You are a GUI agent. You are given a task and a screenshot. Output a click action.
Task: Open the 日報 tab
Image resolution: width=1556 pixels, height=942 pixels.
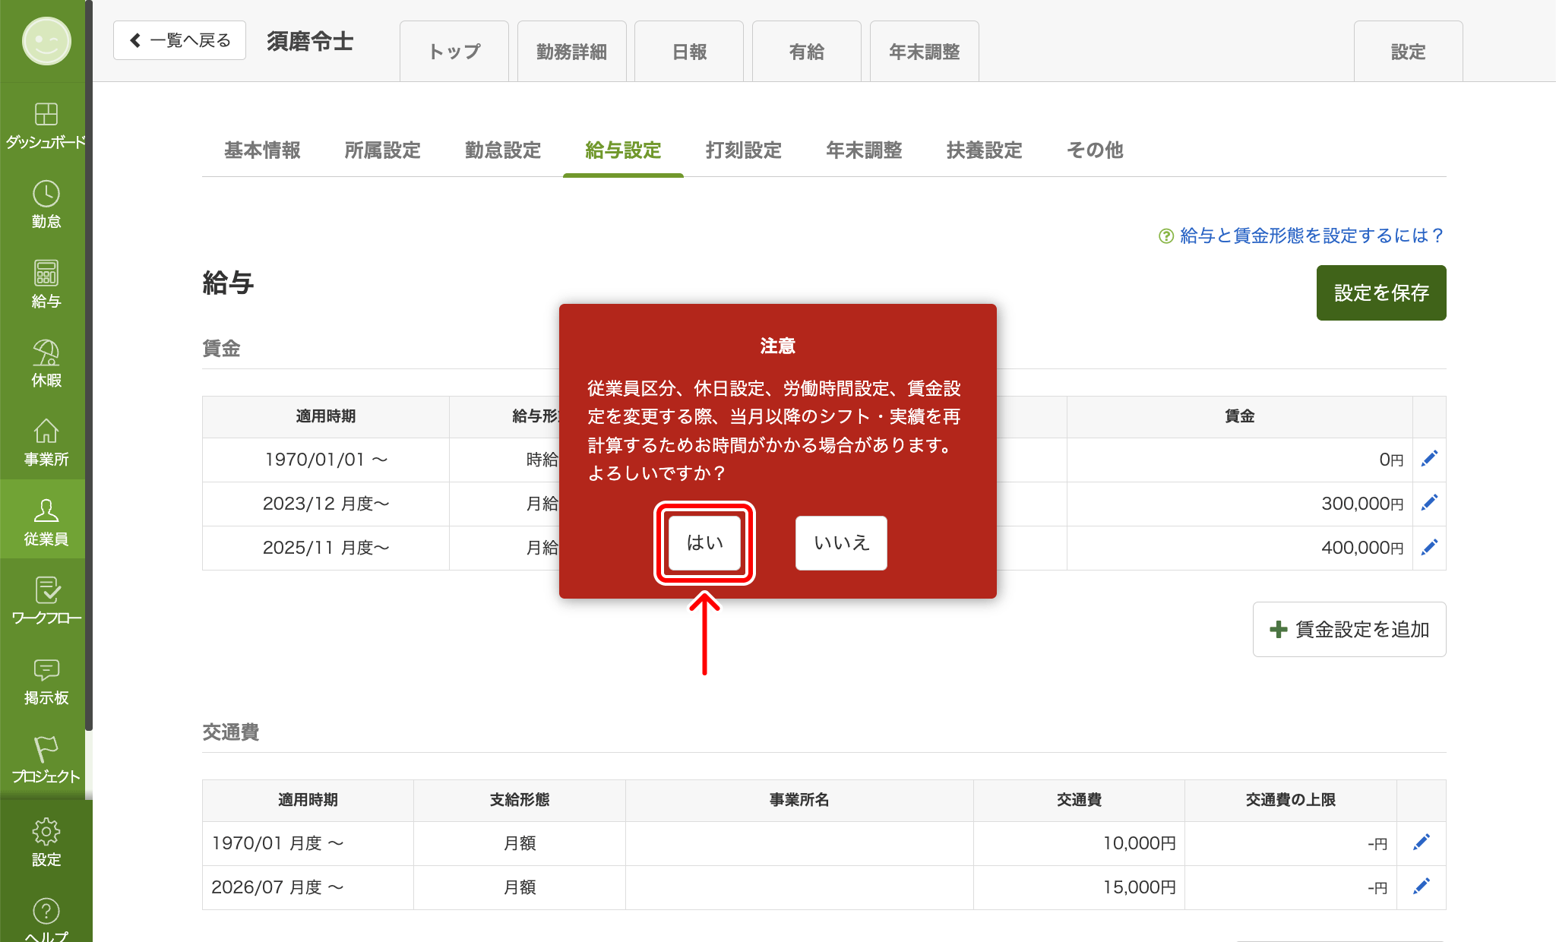(x=689, y=52)
